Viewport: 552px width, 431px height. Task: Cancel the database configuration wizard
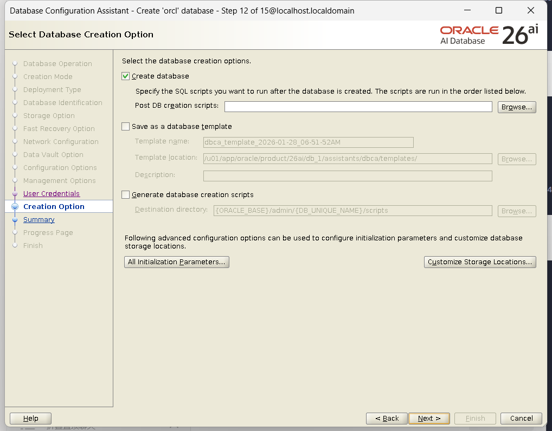(x=522, y=419)
